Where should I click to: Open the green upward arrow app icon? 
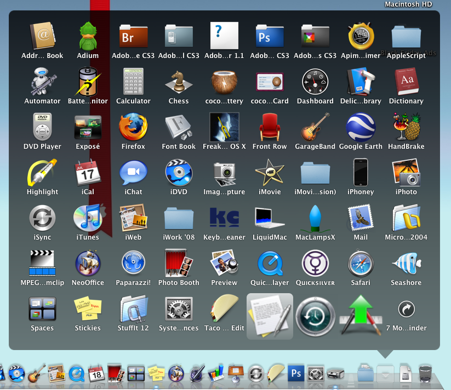click(361, 315)
